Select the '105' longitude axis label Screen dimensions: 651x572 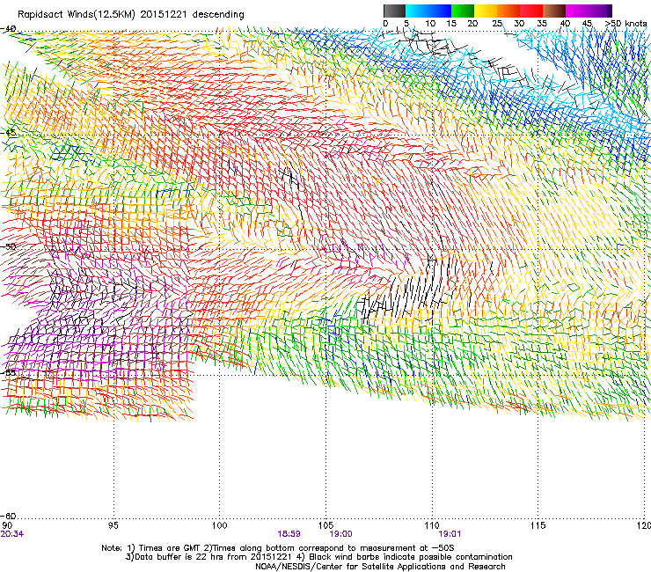pyautogui.click(x=325, y=525)
